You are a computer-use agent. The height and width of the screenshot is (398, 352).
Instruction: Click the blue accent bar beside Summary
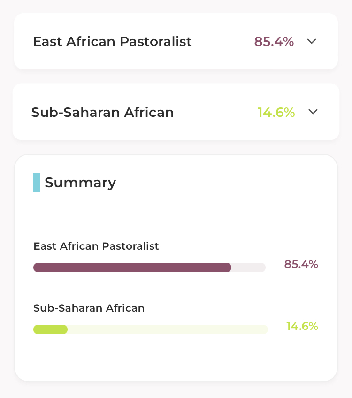(37, 183)
